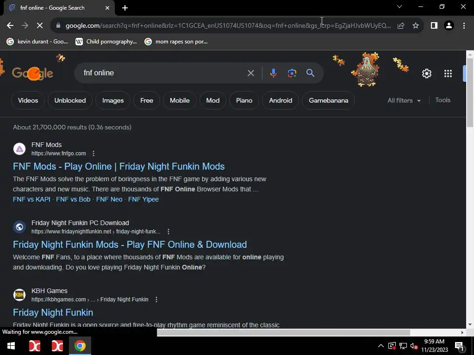Click inside the fnf online search field
Viewport: 474px width, 355px height.
click(163, 73)
